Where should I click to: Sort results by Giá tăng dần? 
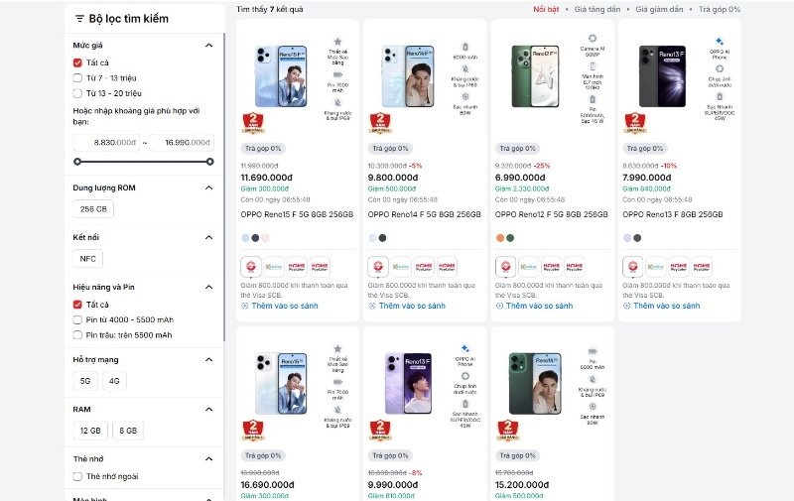597,9
